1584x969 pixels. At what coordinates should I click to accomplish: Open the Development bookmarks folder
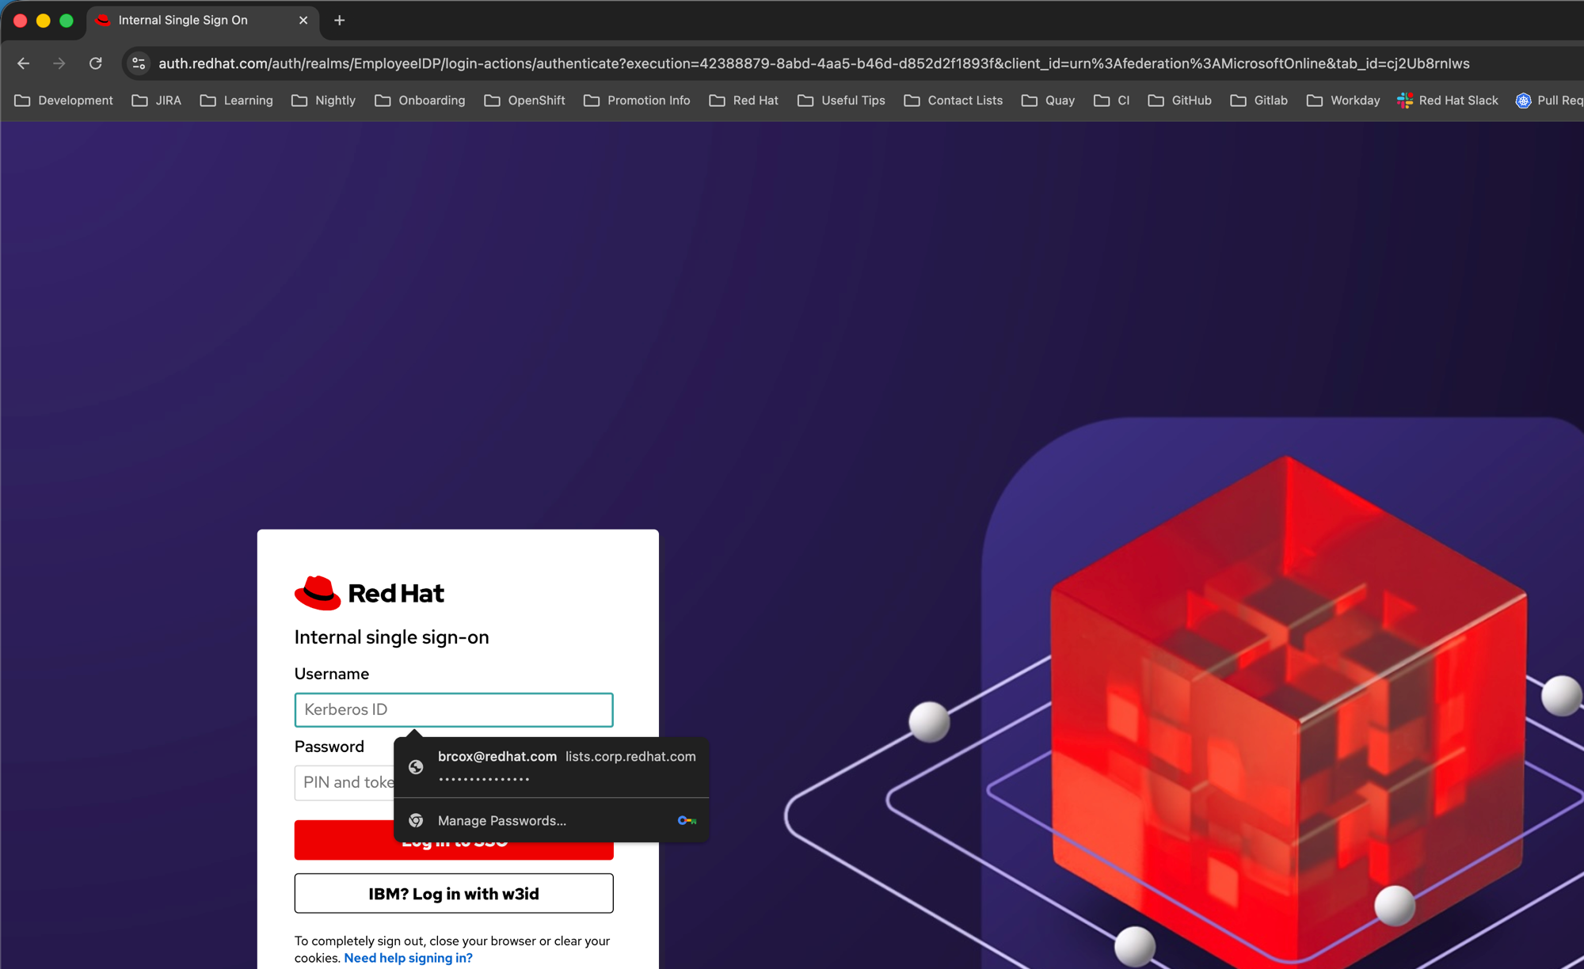(64, 101)
